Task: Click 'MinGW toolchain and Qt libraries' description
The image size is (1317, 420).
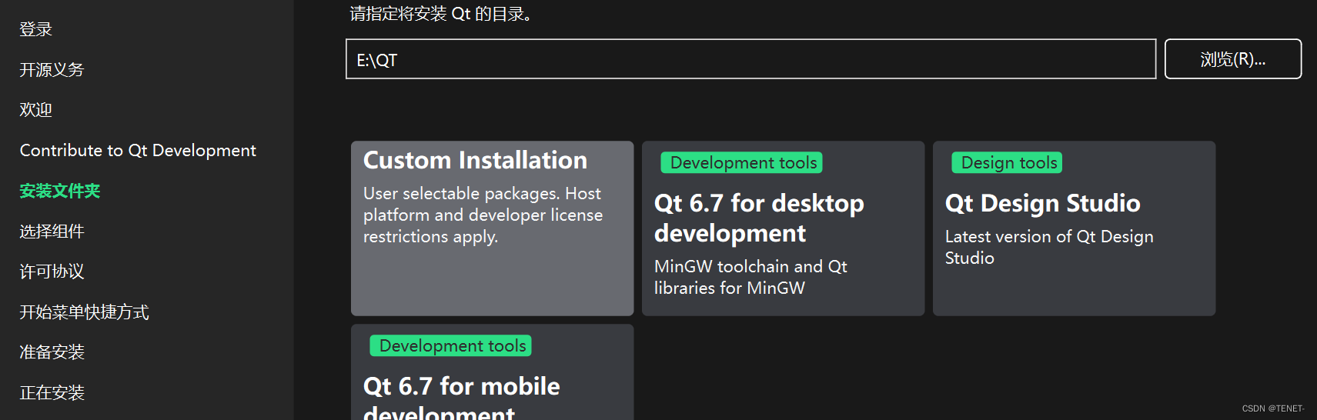Action: point(750,277)
